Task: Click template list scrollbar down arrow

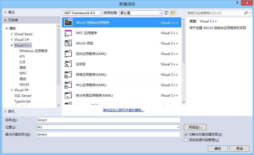Action: [x=184, y=102]
